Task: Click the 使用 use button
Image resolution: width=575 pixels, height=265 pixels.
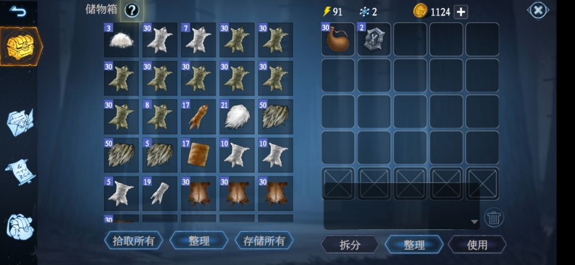Action: coord(477,244)
